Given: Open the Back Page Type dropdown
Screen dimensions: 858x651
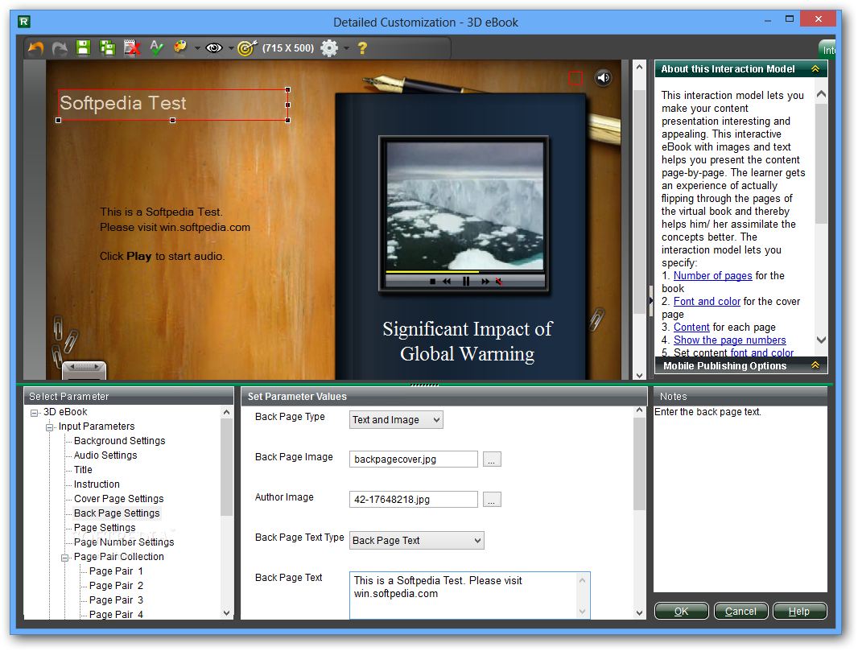Looking at the screenshot, I should pos(396,419).
